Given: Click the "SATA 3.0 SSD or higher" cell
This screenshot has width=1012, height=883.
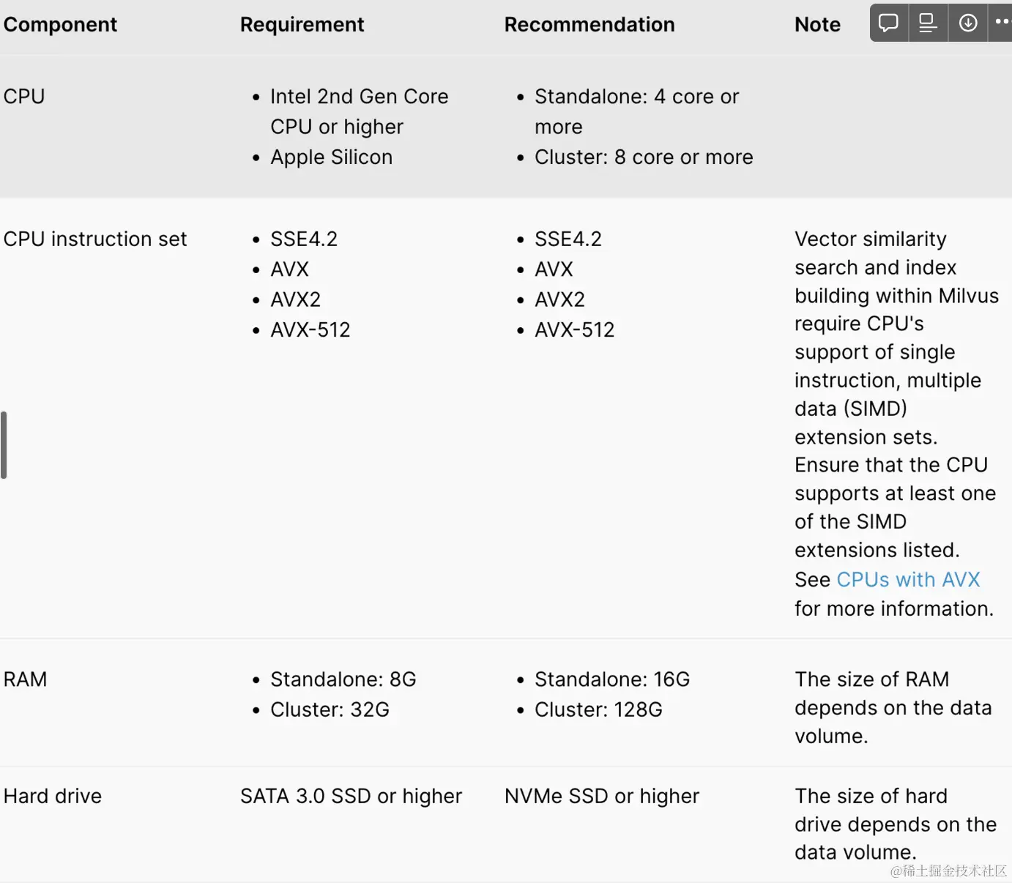Looking at the screenshot, I should (x=351, y=796).
